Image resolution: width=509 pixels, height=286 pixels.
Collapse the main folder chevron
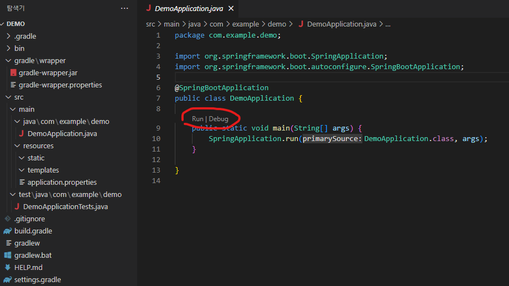point(13,109)
